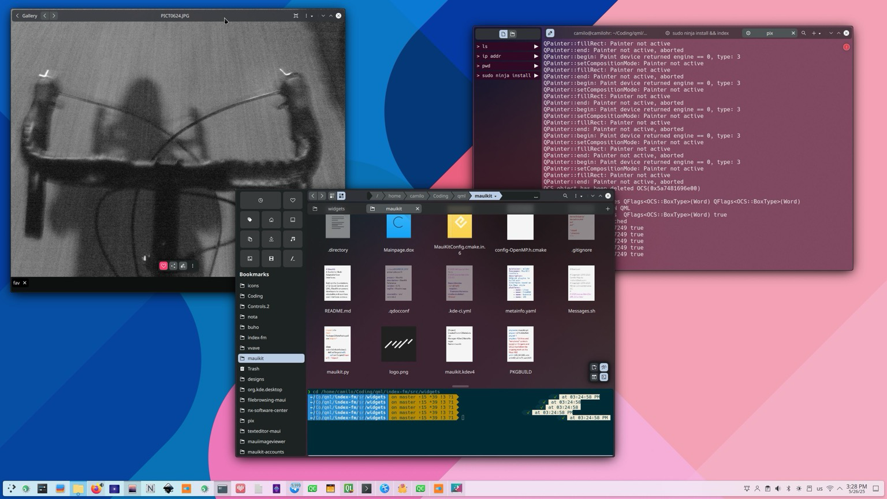
Task: Navigate to Coding breadcrumb segment
Action: (441, 196)
